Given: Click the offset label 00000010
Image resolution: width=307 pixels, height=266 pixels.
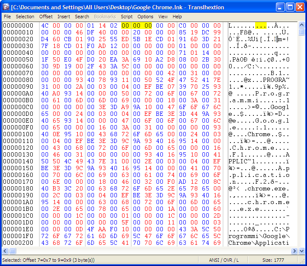Looking at the screenshot, I should click(18, 32).
